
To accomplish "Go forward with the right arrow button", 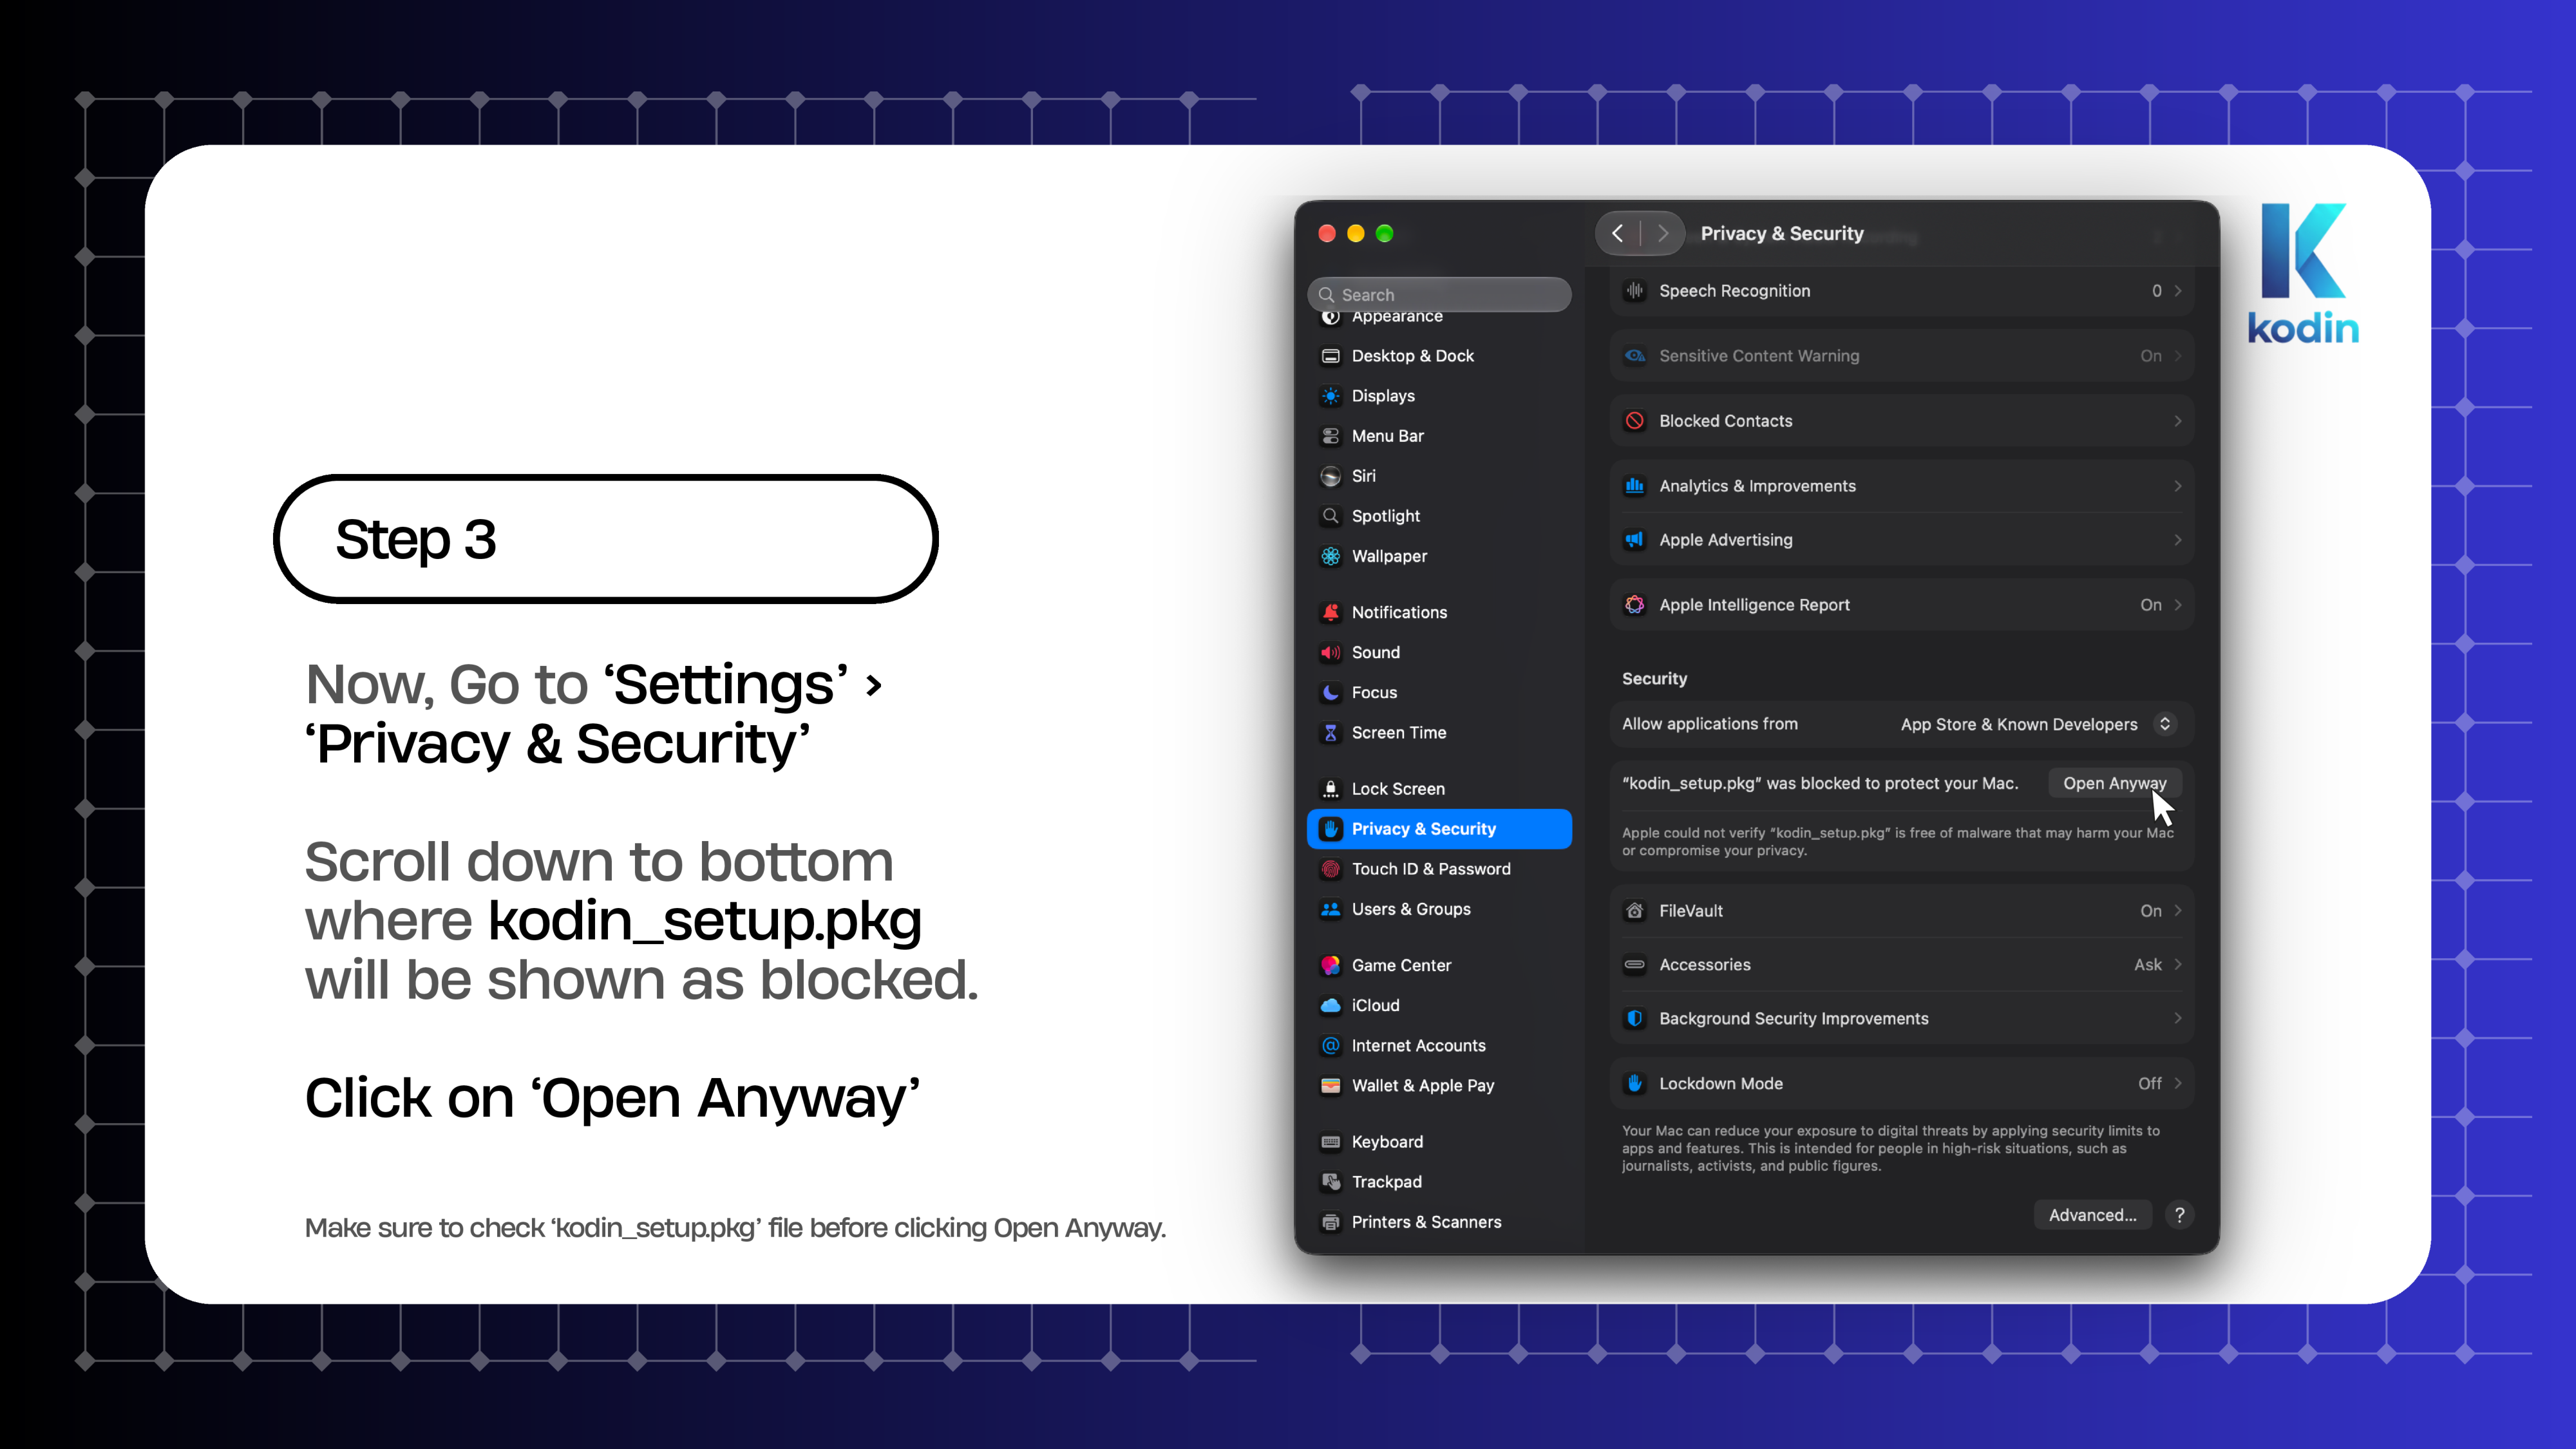I will 1663,233.
